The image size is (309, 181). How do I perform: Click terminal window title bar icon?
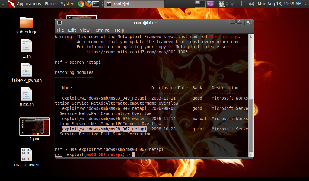click(59, 23)
